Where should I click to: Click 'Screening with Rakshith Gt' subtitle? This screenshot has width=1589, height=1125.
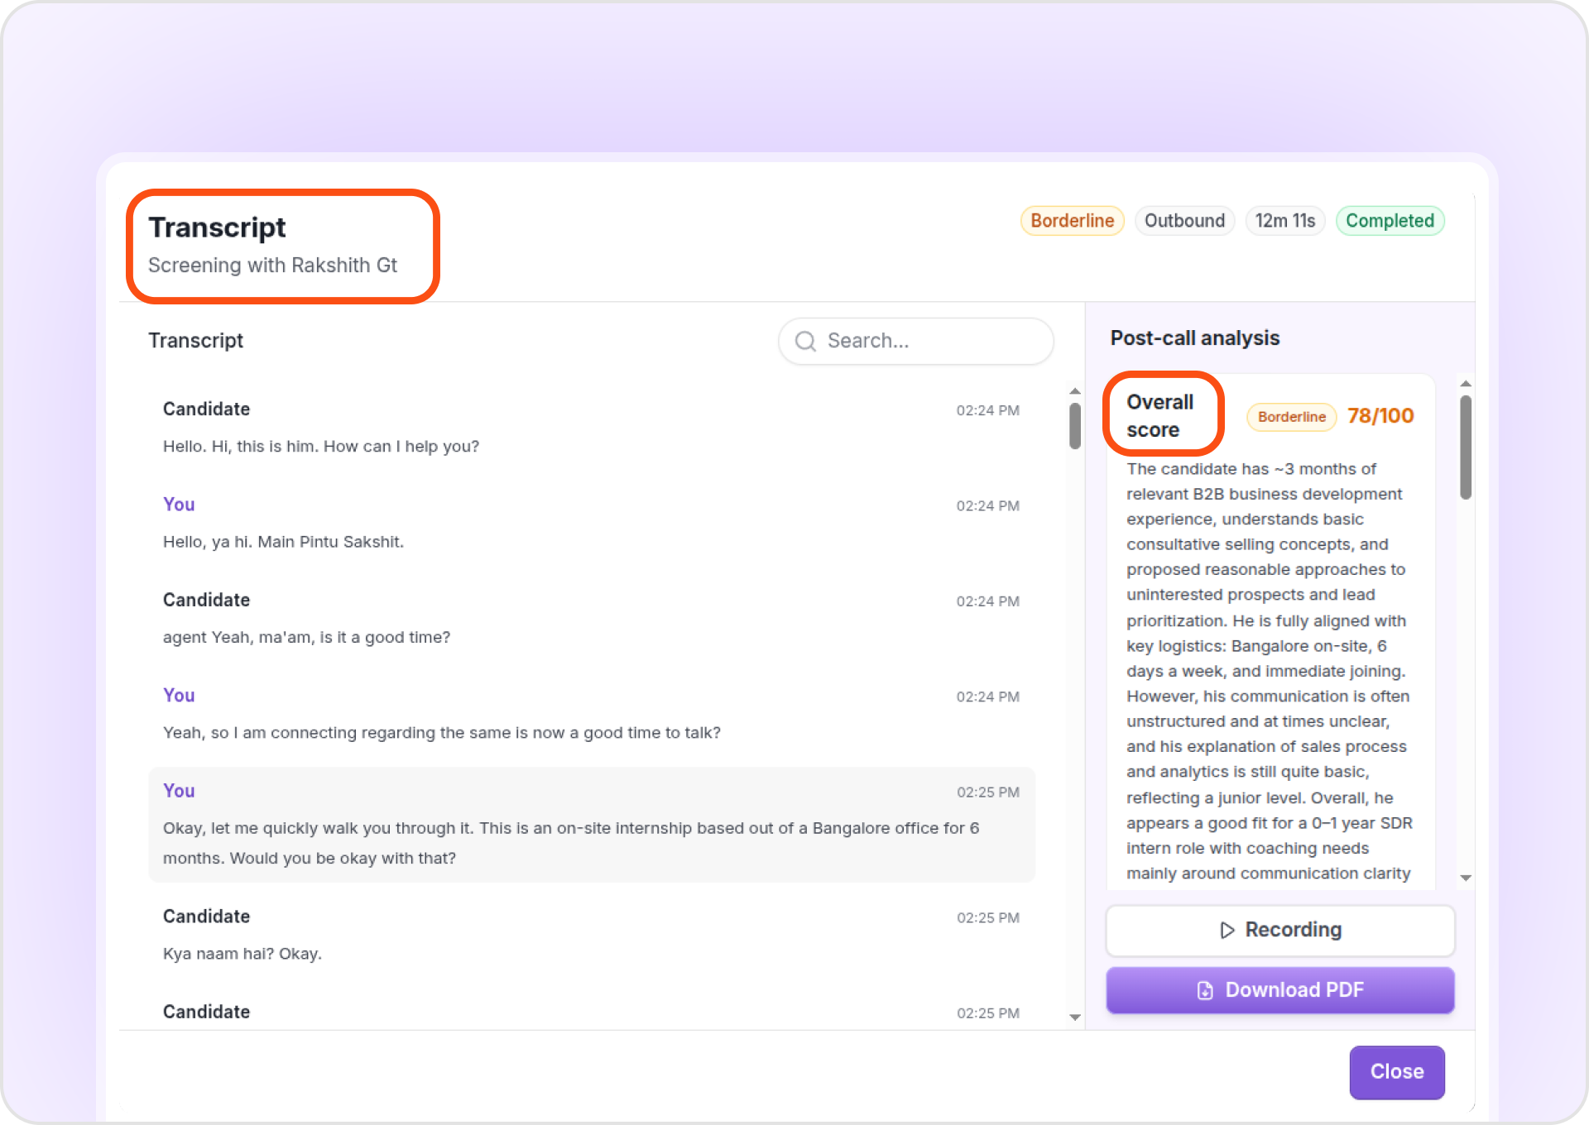272,266
